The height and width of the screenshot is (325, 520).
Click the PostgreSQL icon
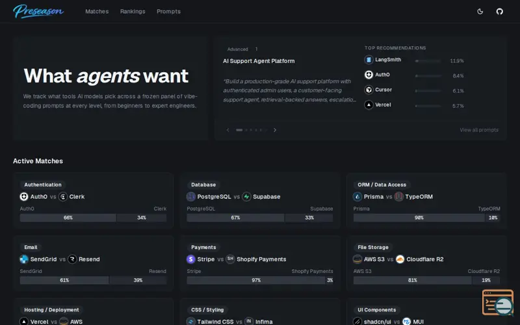tap(190, 197)
